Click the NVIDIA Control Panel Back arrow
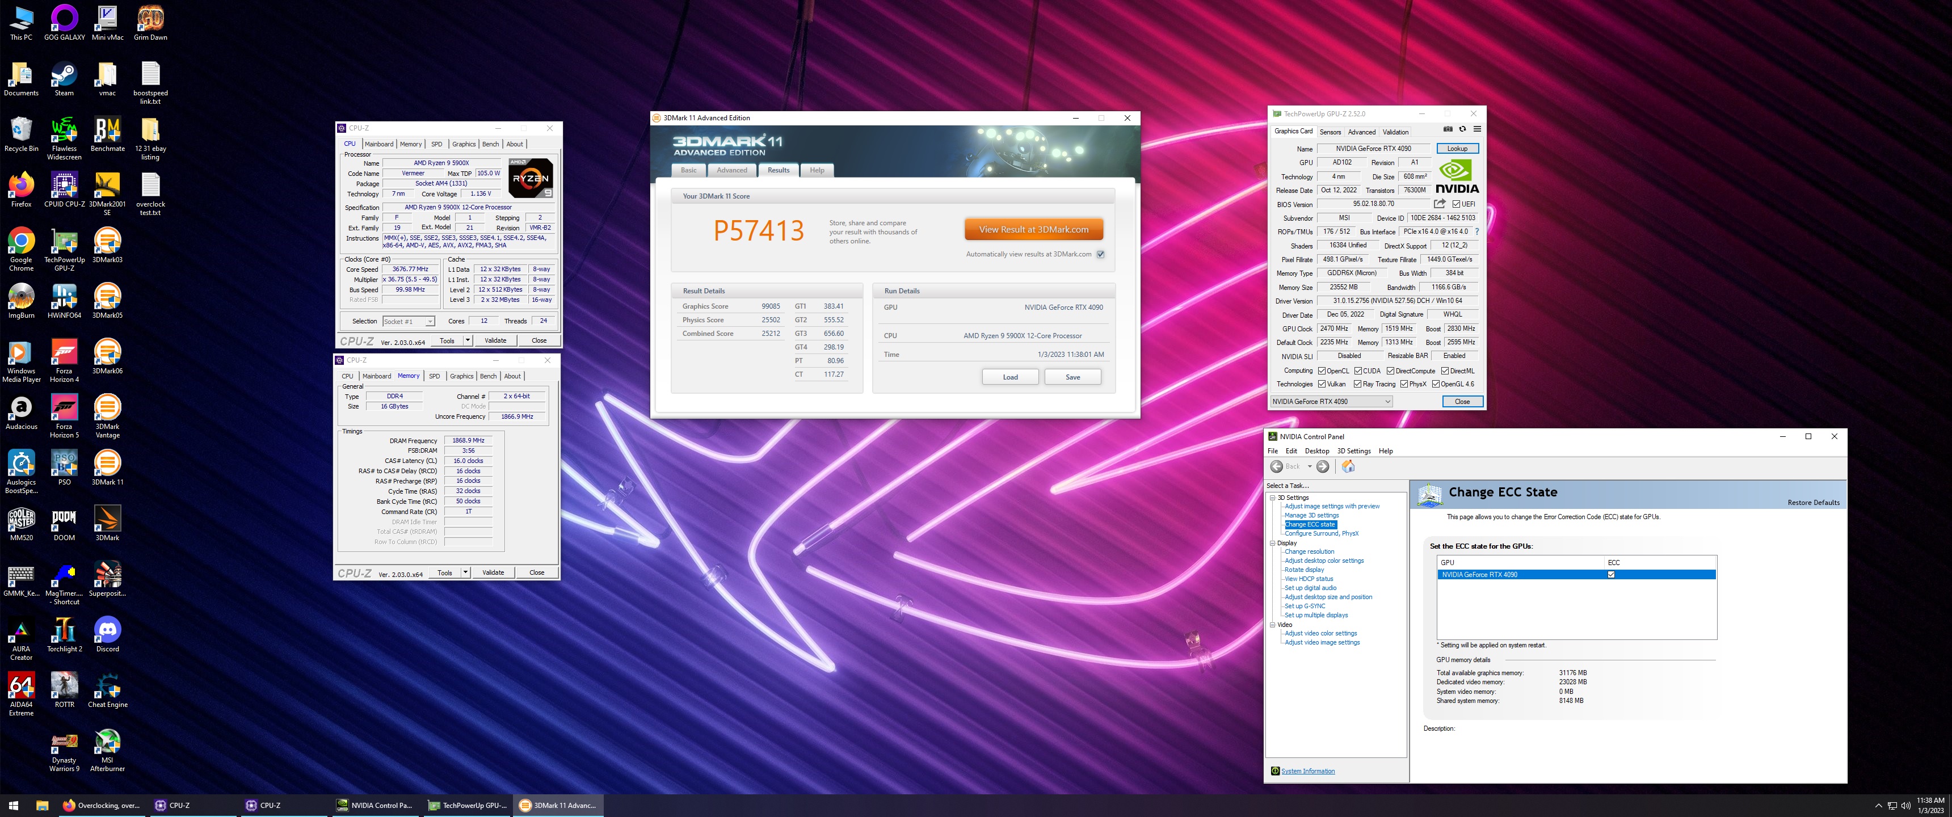Viewport: 1952px width, 817px height. point(1277,467)
